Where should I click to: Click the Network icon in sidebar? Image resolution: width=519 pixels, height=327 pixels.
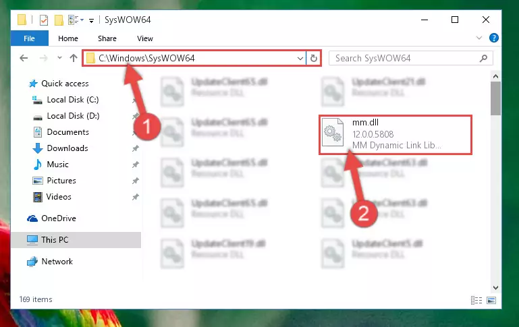[32, 262]
